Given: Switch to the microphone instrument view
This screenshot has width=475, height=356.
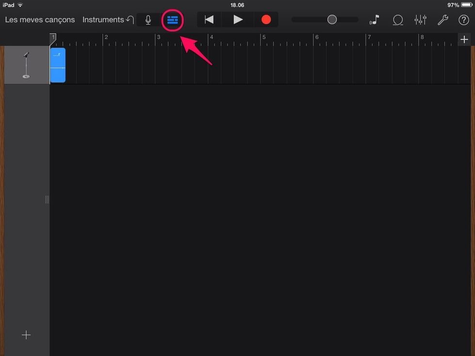Looking at the screenshot, I should [148, 20].
